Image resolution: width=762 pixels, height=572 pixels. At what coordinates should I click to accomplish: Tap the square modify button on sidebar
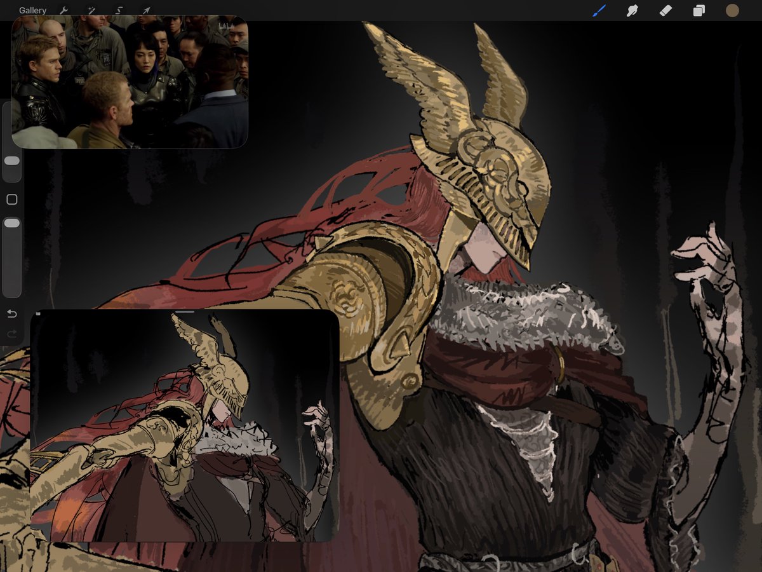(11, 200)
